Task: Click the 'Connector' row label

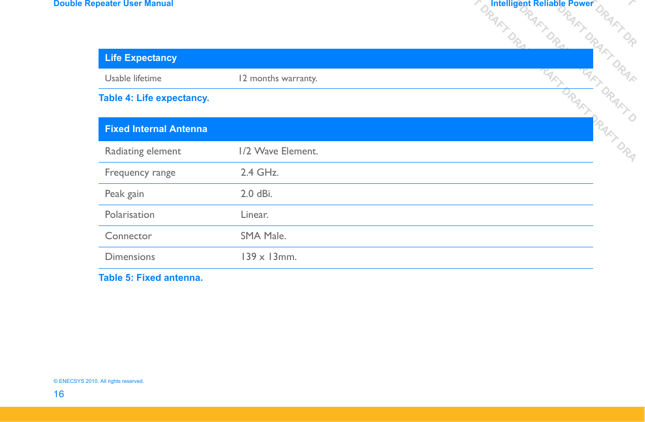Action: (x=128, y=236)
